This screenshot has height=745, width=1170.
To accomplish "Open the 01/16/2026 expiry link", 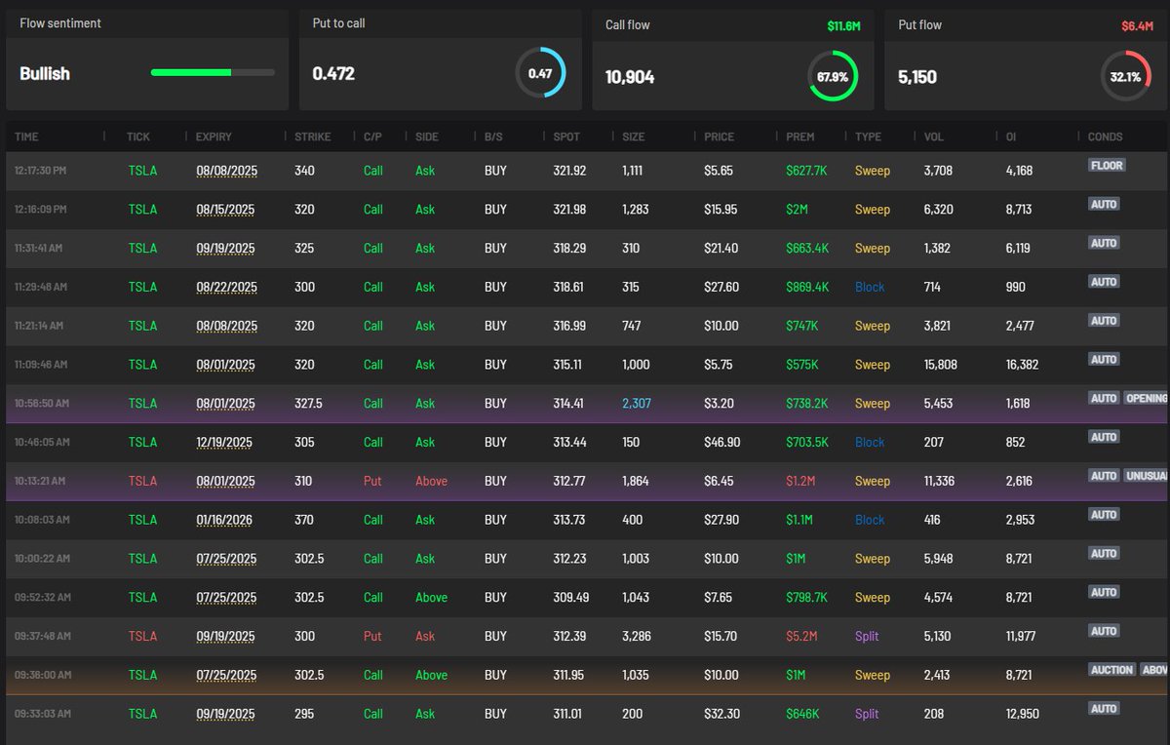I will pyautogui.click(x=223, y=520).
